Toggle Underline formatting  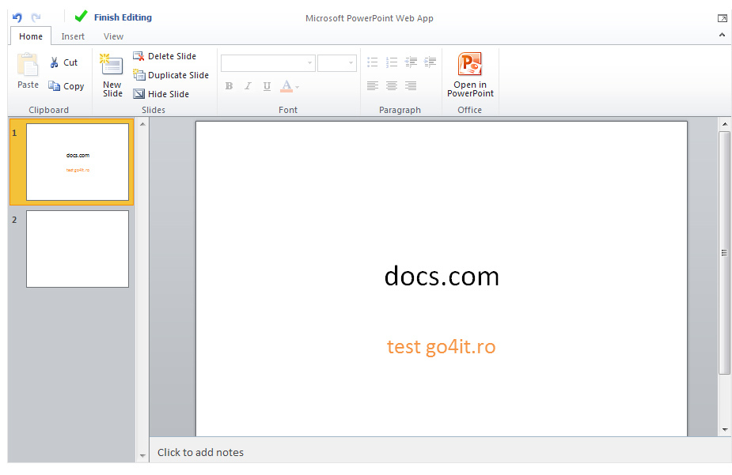(x=267, y=86)
